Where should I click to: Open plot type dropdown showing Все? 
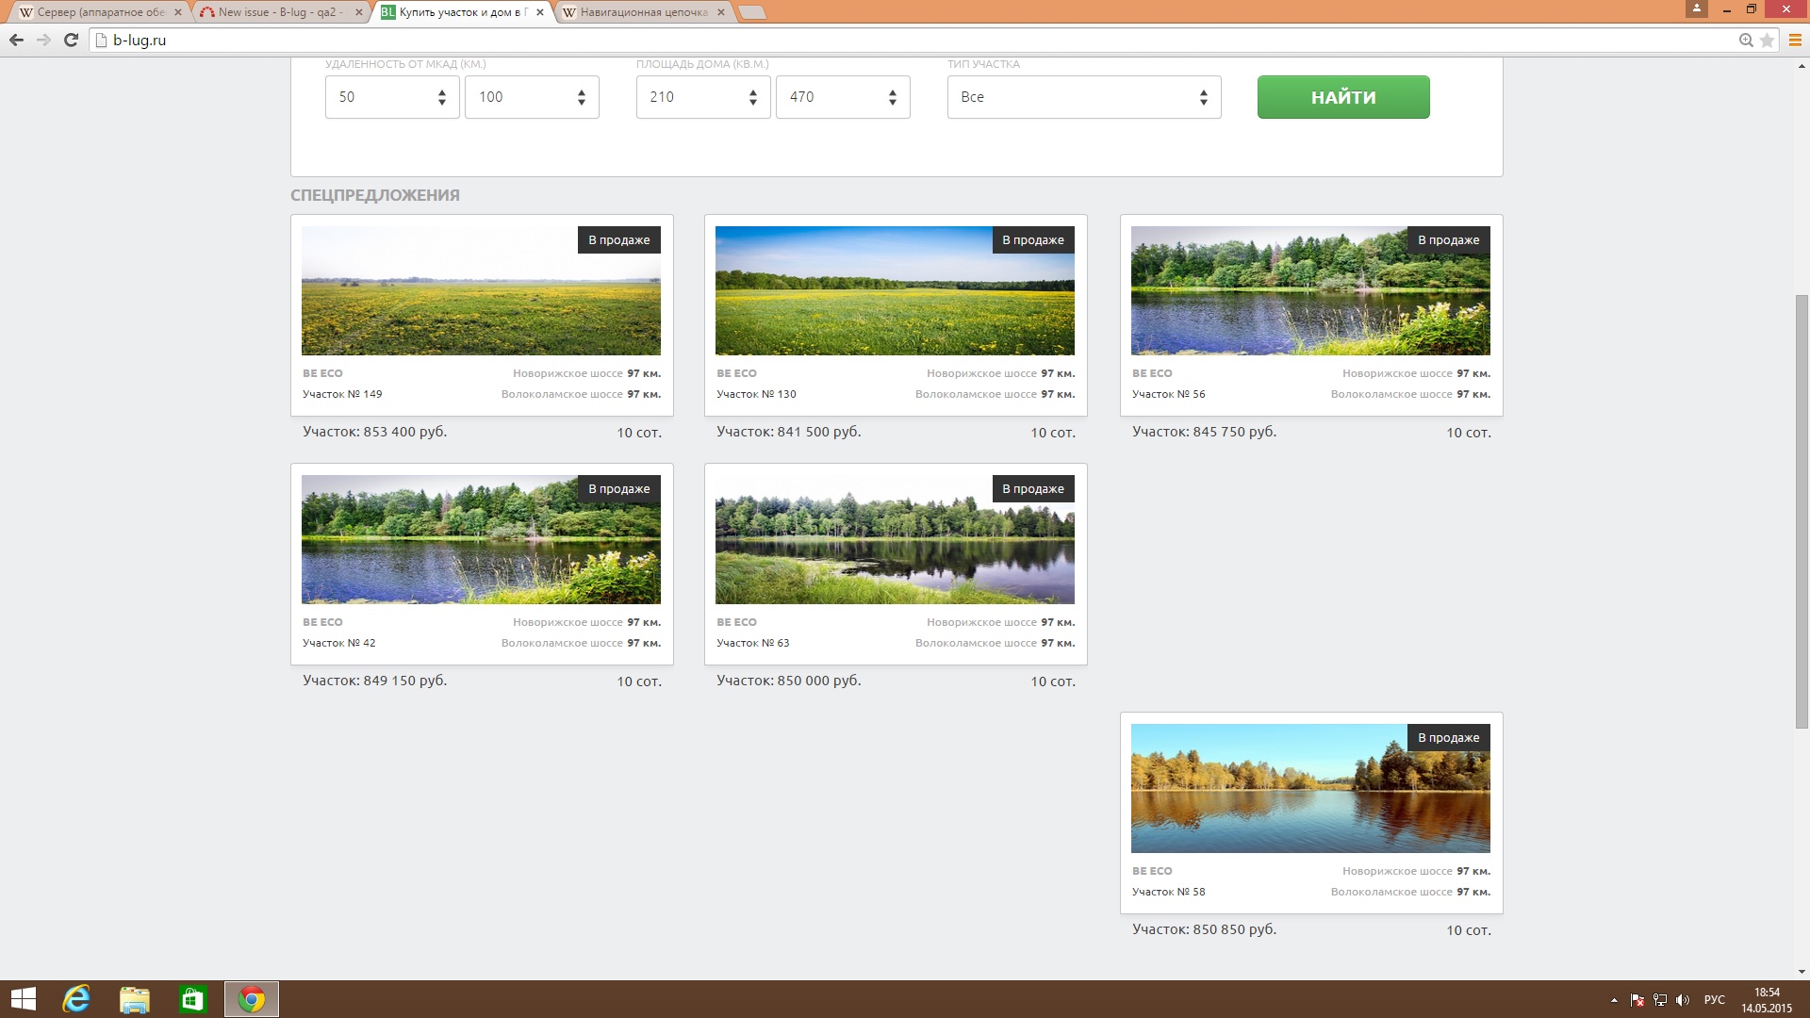coord(1083,97)
